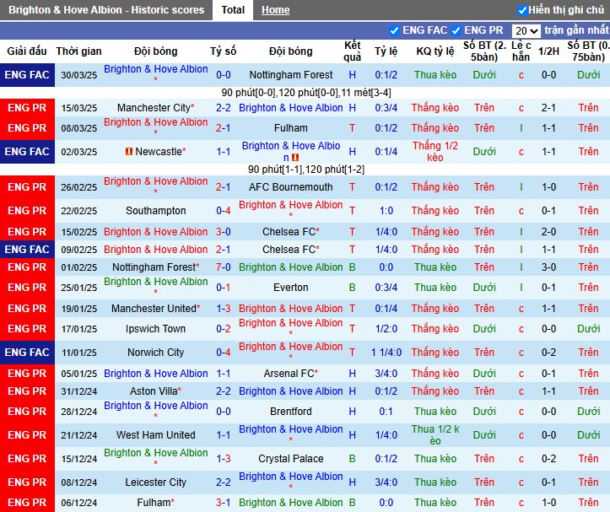This screenshot has height=512, width=610.
Task: Click the date 09/02/25
Action: (79, 250)
